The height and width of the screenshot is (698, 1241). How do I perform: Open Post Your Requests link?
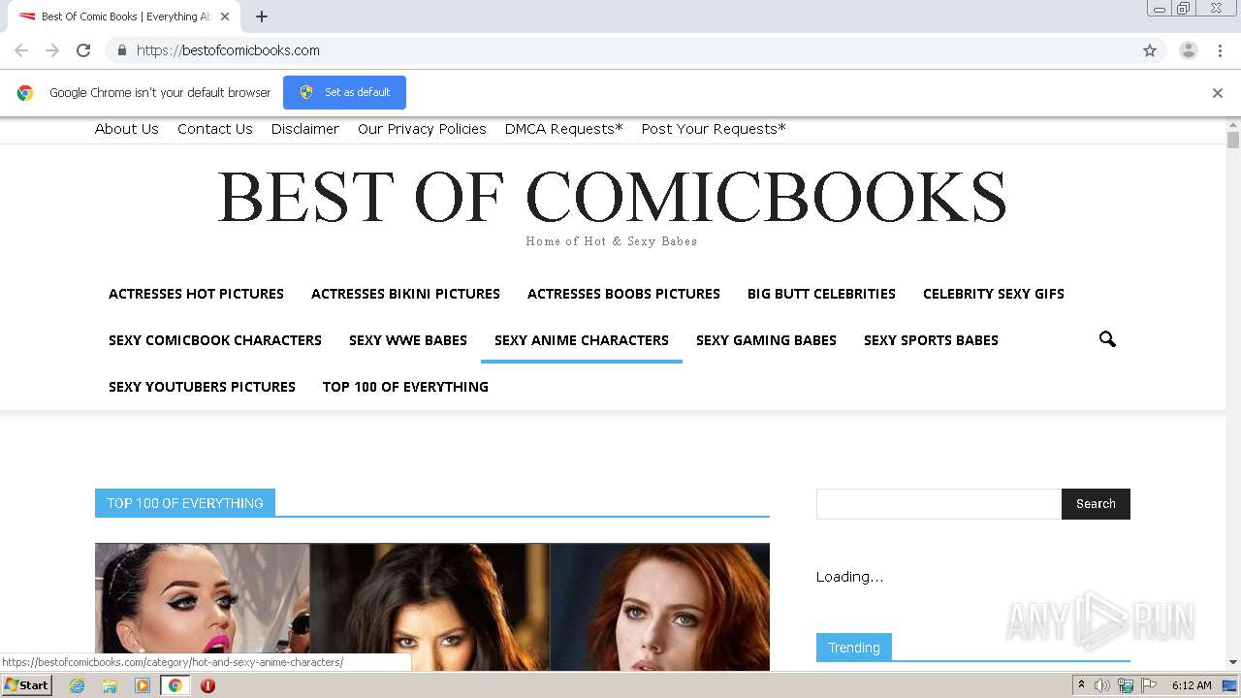pyautogui.click(x=714, y=129)
